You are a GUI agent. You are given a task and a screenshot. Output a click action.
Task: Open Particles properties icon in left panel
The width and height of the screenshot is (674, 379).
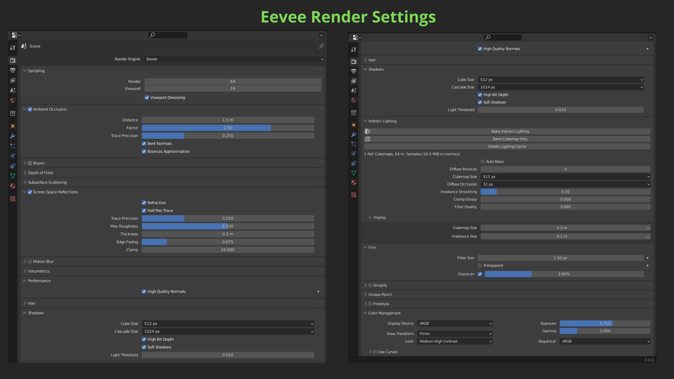[13, 146]
